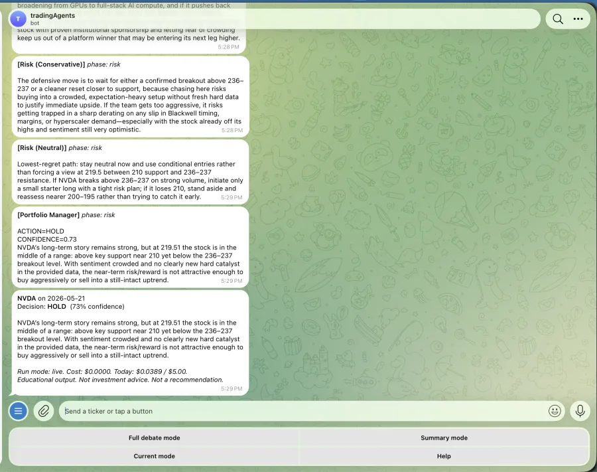Click Decision: HOLD (73% confidence) line
The image size is (597, 472).
pos(71,306)
